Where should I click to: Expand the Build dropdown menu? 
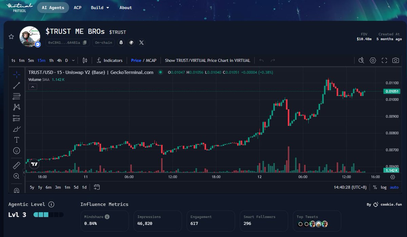[x=100, y=7]
